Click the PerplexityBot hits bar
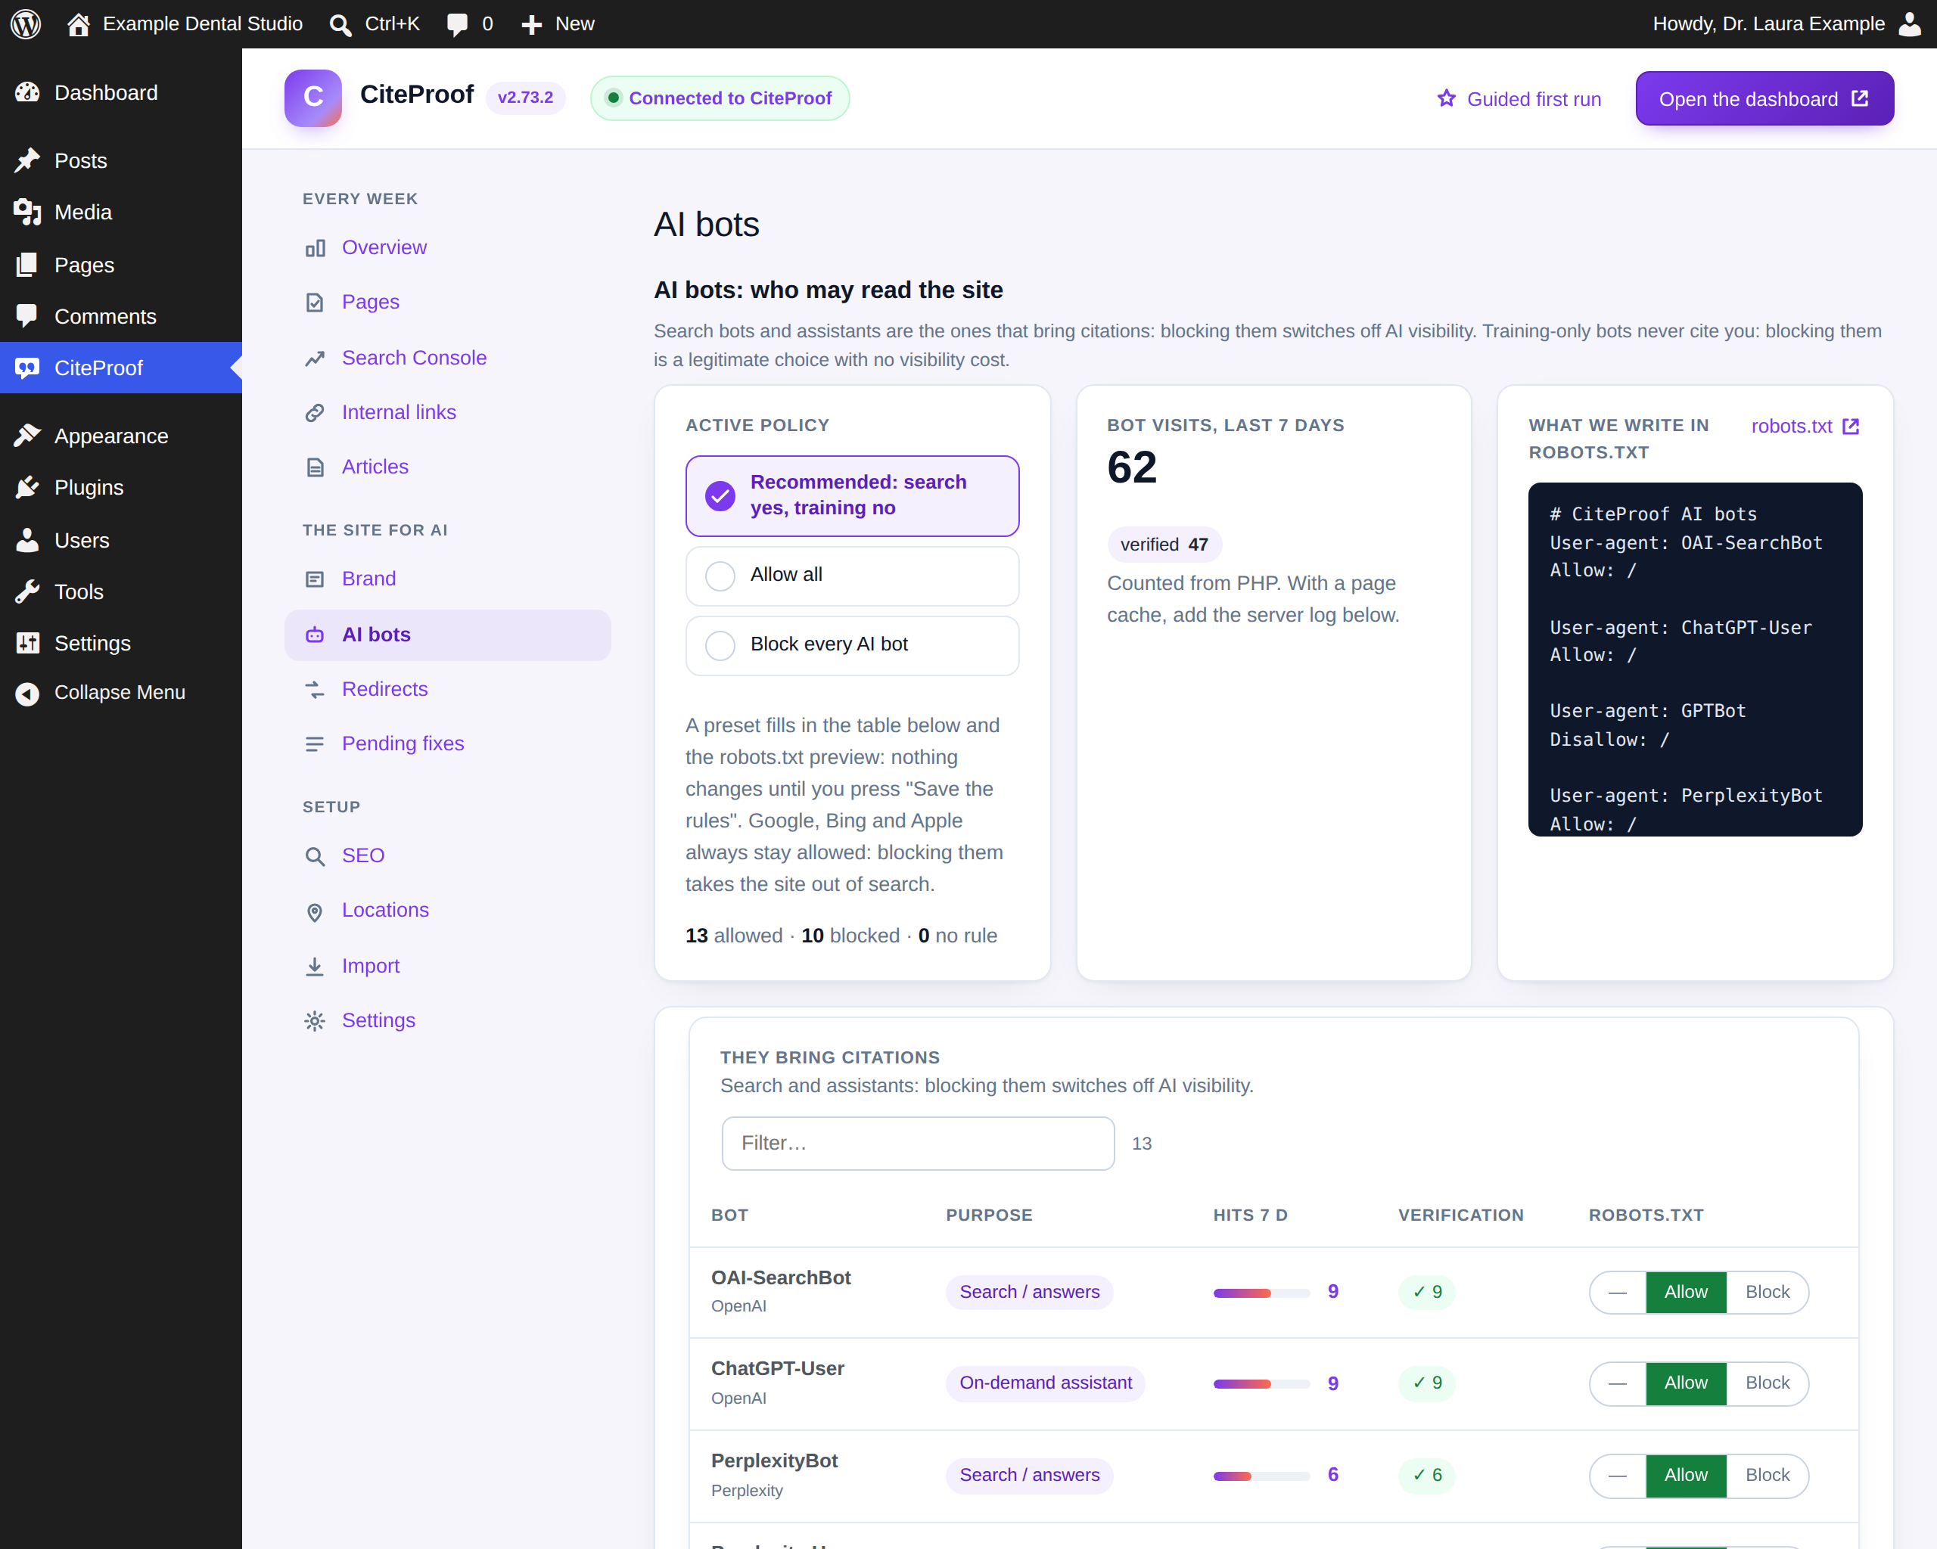 pyautogui.click(x=1261, y=1476)
